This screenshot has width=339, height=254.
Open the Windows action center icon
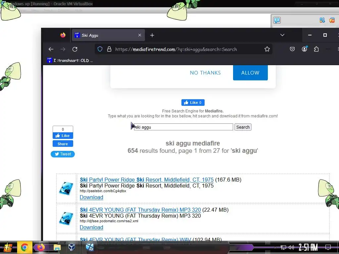(x=328, y=247)
